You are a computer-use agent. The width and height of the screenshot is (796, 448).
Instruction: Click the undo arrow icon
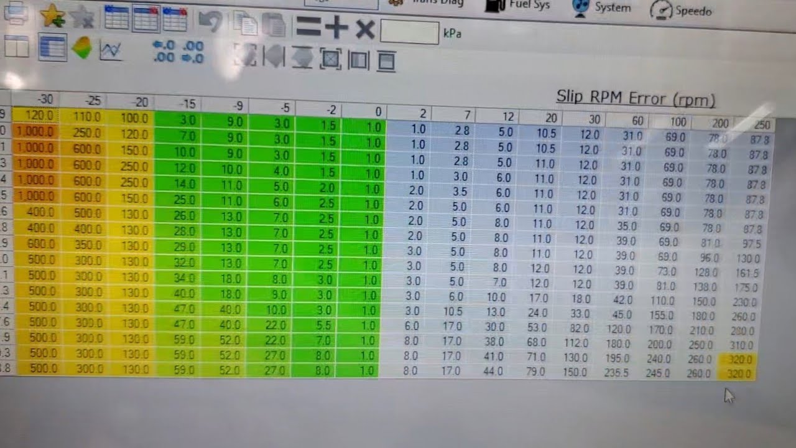[x=211, y=22]
